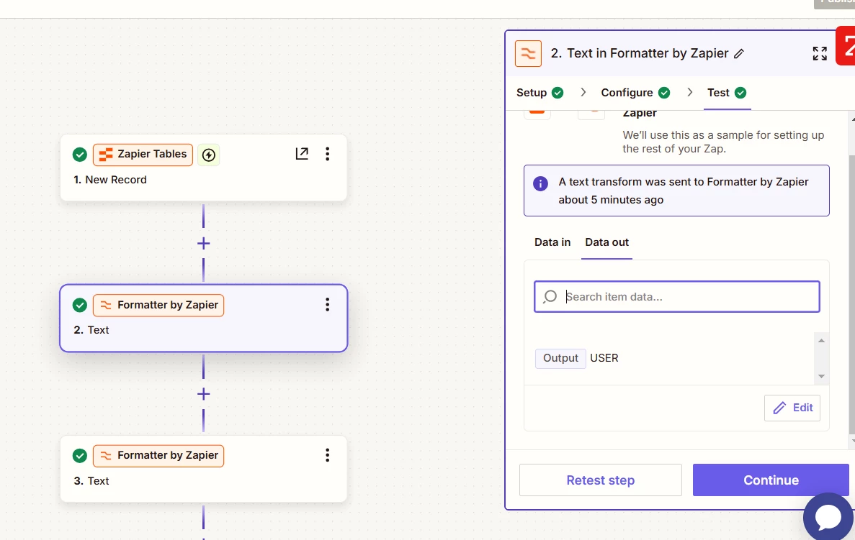Click the USER output value

pos(604,358)
